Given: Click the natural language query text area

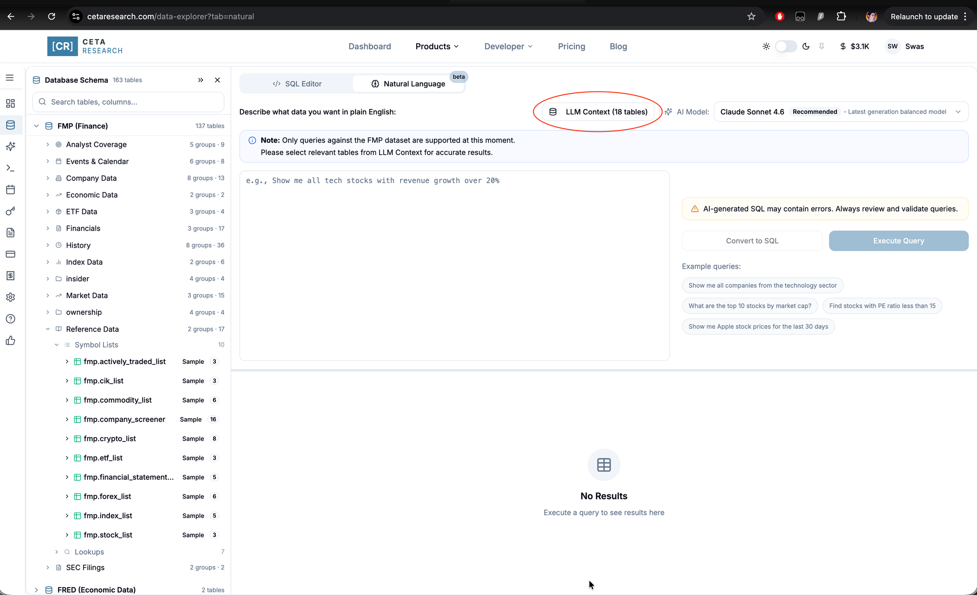Looking at the screenshot, I should (454, 266).
